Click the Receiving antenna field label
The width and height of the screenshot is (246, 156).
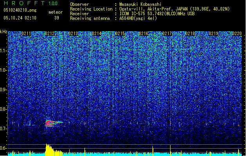click(90, 18)
